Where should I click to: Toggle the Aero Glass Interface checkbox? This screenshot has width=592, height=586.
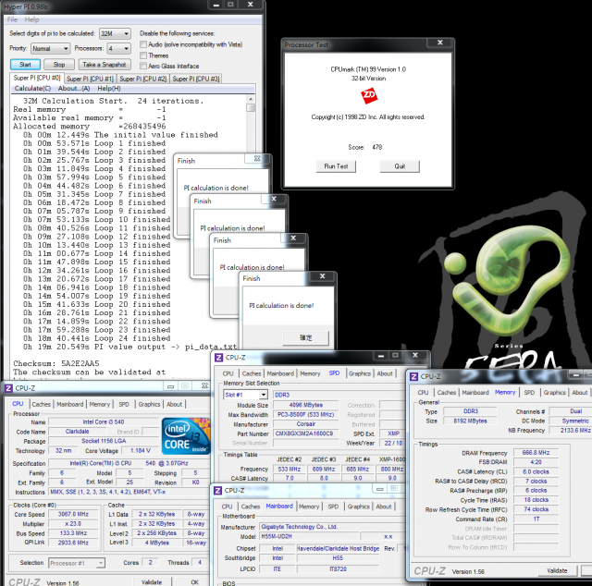coord(143,66)
